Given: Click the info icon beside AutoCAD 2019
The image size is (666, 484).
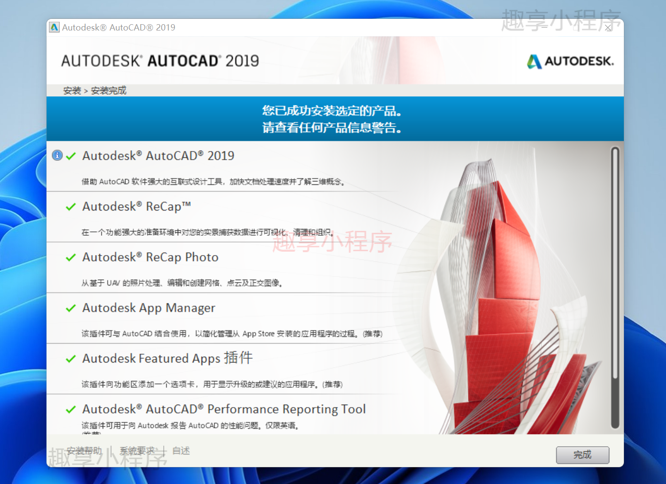Looking at the screenshot, I should click(x=57, y=155).
